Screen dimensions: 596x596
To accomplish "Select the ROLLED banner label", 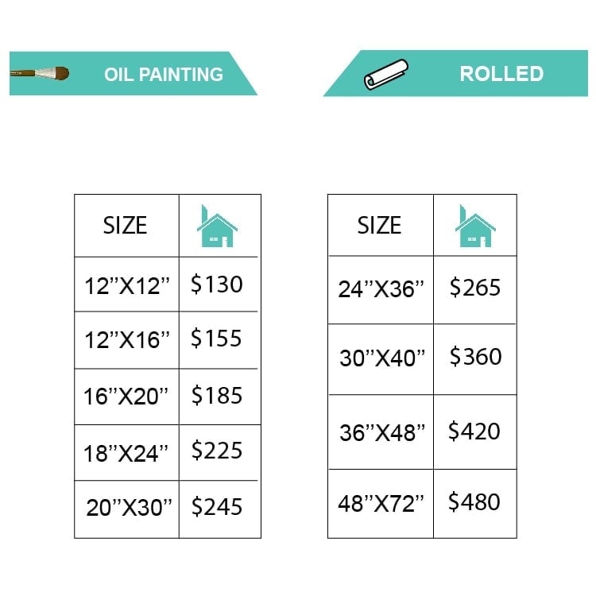I will (501, 74).
